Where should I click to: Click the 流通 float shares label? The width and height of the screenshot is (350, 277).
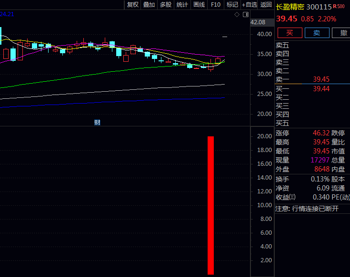click(338, 188)
